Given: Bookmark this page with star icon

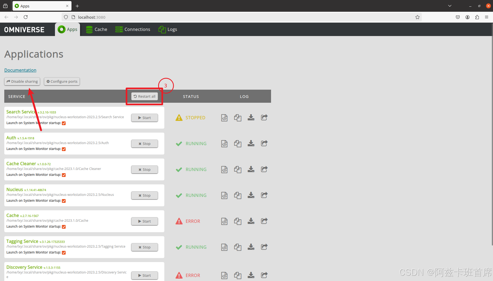Looking at the screenshot, I should point(418,17).
